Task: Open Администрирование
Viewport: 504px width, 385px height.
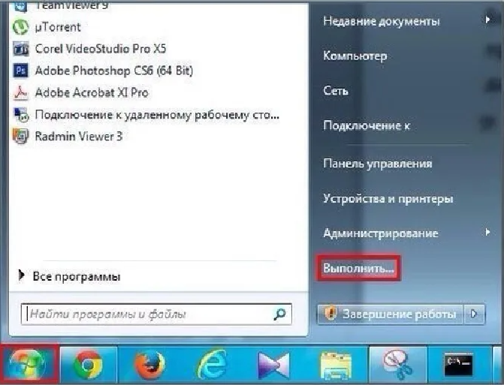Action: pyautogui.click(x=381, y=233)
